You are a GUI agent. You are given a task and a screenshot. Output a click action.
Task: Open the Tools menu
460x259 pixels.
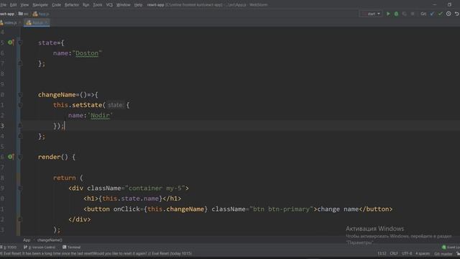click(x=98, y=5)
